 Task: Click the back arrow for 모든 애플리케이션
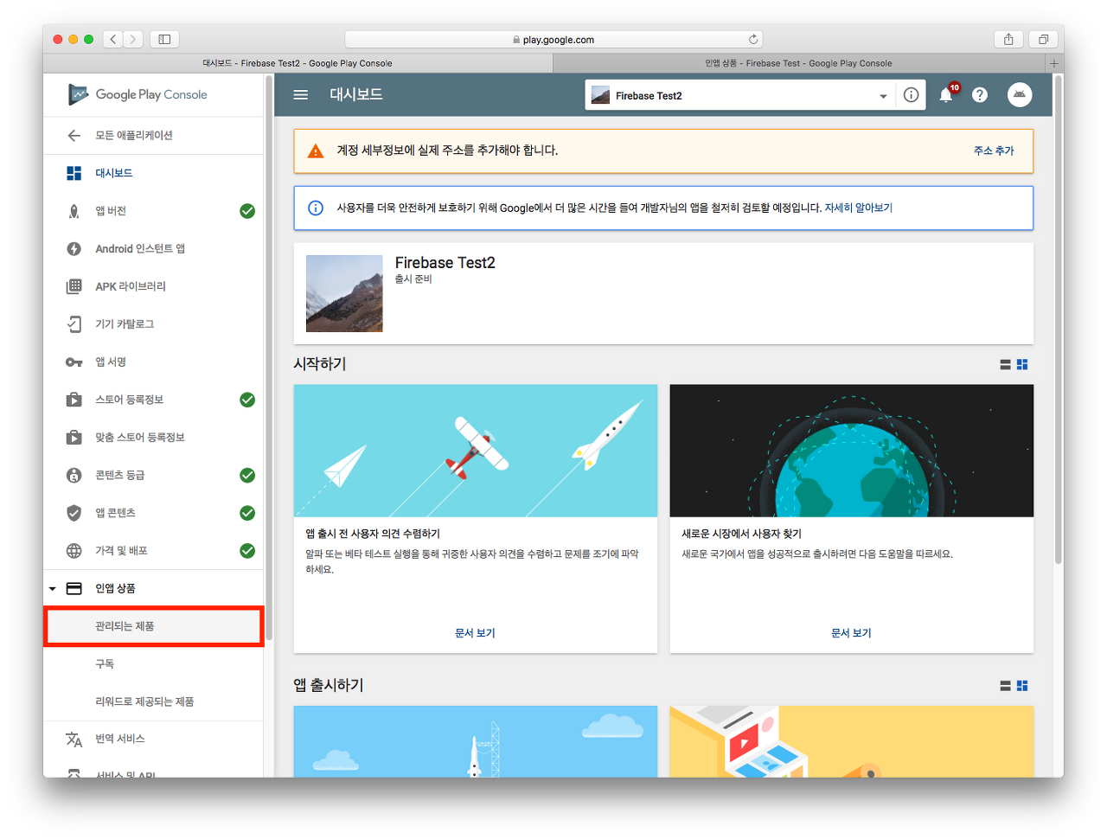pyautogui.click(x=74, y=136)
